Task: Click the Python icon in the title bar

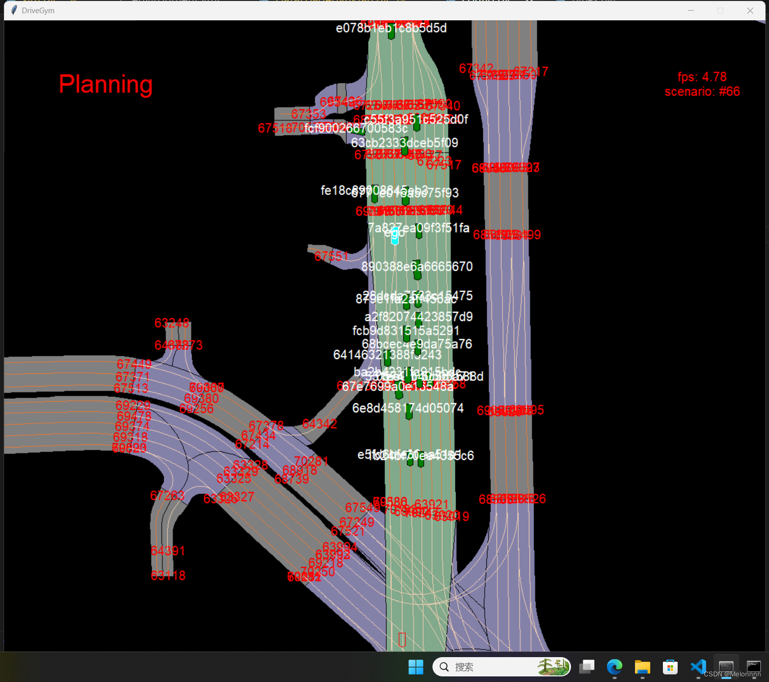Action: (14, 10)
